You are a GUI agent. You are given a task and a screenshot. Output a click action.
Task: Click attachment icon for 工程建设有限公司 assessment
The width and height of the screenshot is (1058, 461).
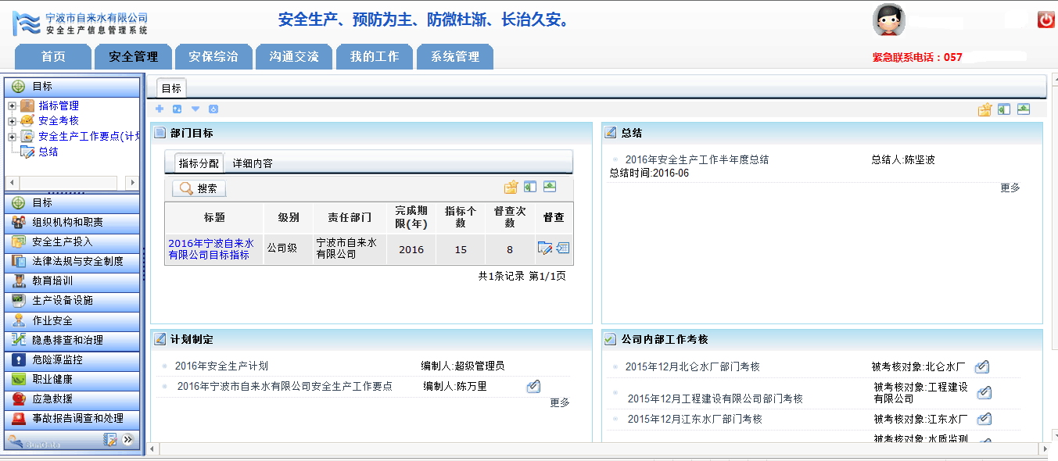coord(984,392)
